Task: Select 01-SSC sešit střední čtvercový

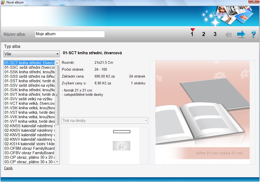Action: click(x=30, y=67)
